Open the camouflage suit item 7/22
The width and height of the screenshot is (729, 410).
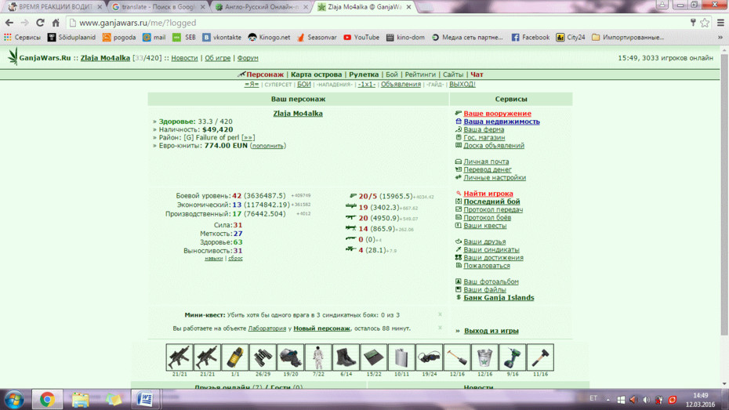click(318, 357)
